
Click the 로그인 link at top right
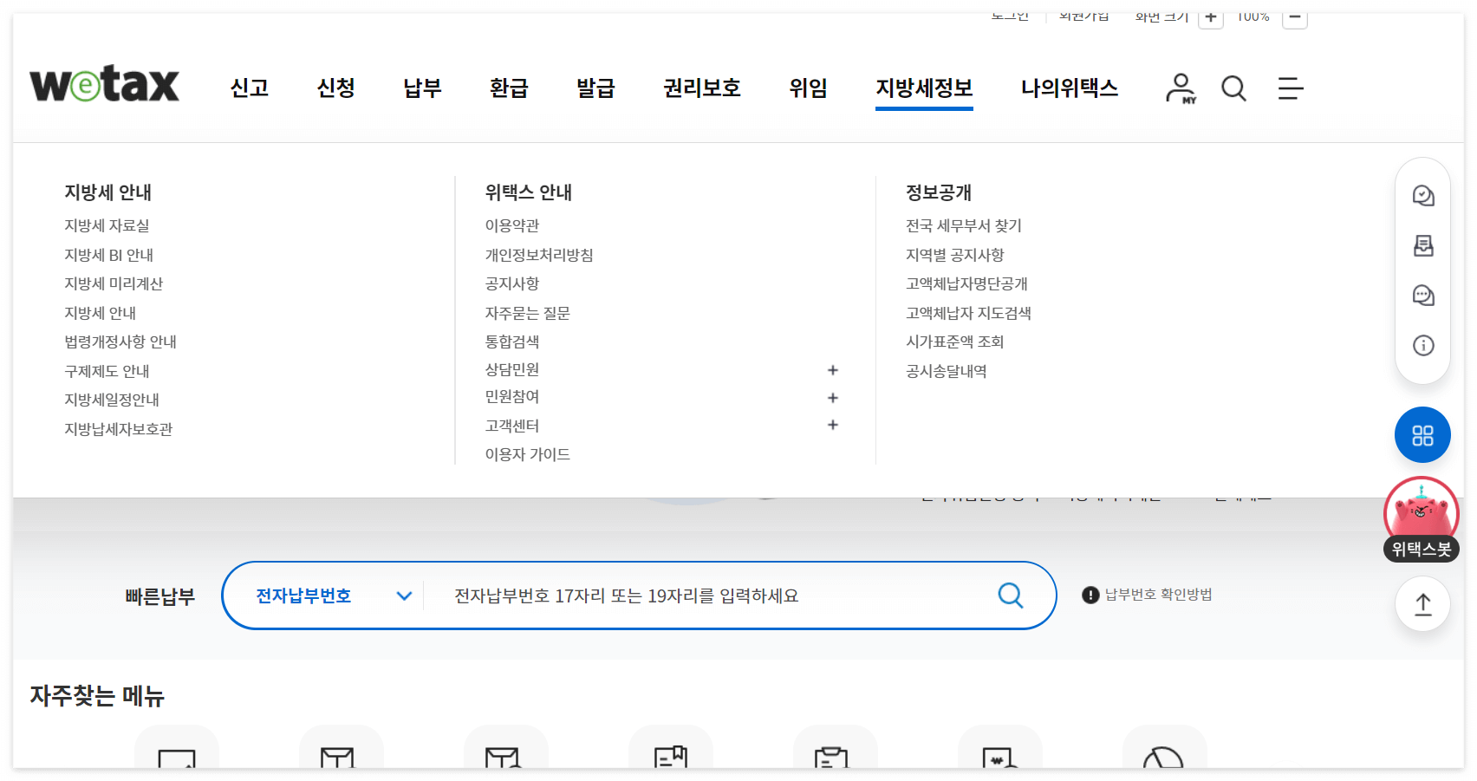point(1011,15)
